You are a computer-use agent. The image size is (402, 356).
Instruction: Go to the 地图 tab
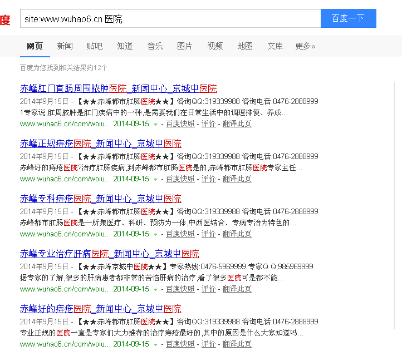[245, 46]
